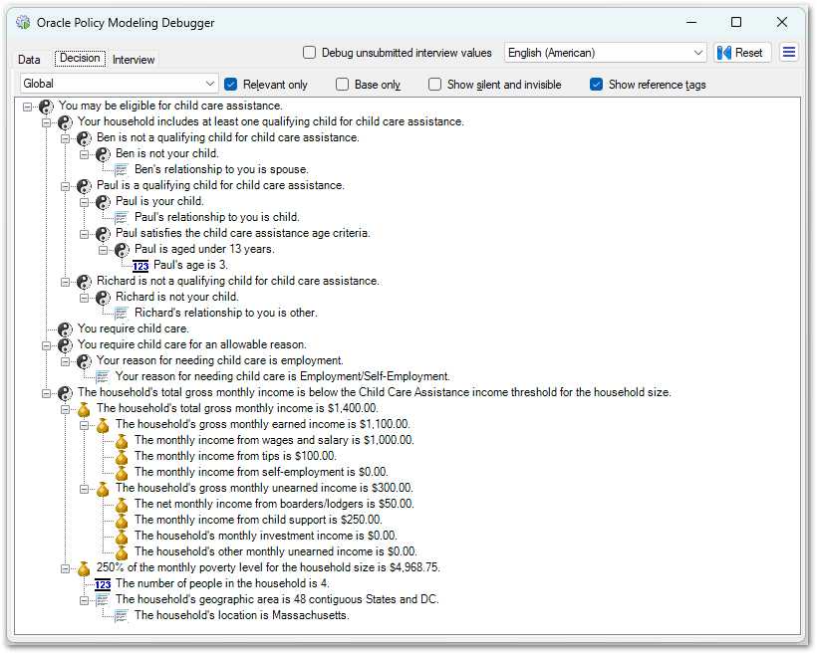Select 'The household's monthly investment income is $0.00.' row
The height and width of the screenshot is (654, 817).
pos(266,536)
